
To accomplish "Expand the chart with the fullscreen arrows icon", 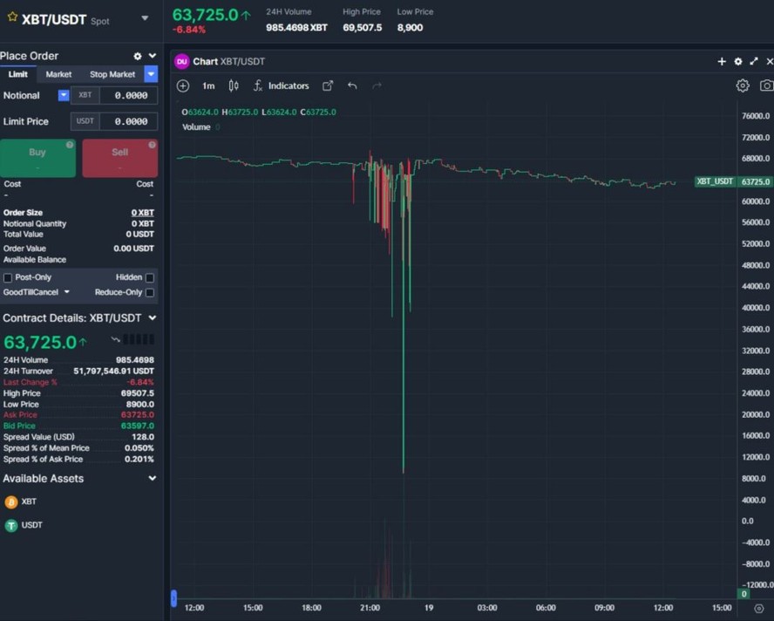I will coord(753,61).
